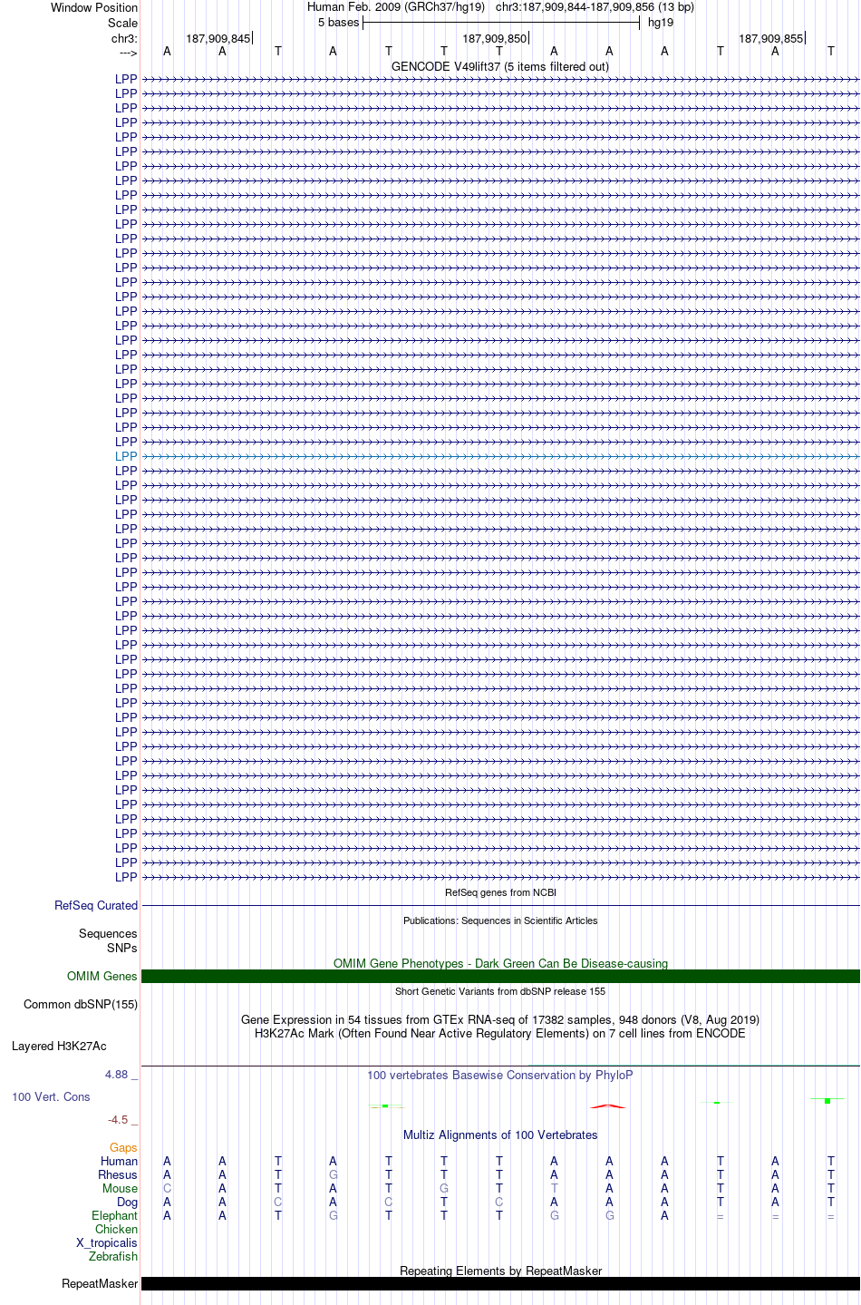Click the OMIM Genes track label
Image resolution: width=861 pixels, height=1305 pixels.
tap(102, 976)
